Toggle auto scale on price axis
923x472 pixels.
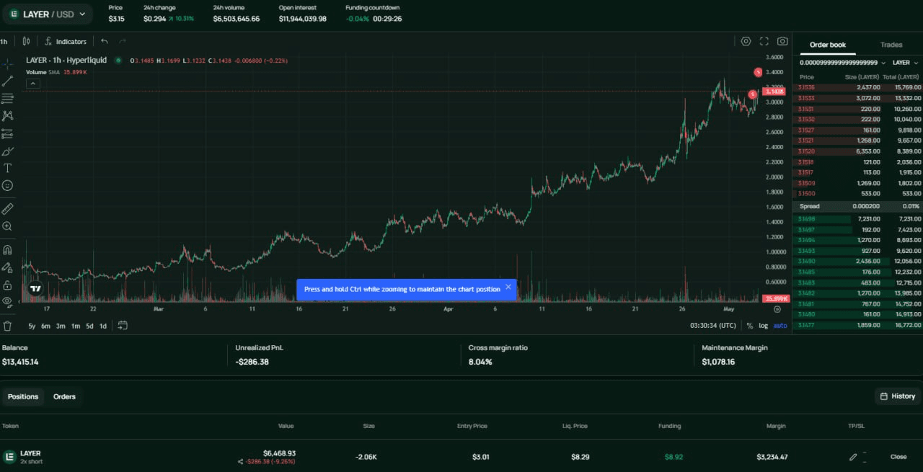point(780,326)
